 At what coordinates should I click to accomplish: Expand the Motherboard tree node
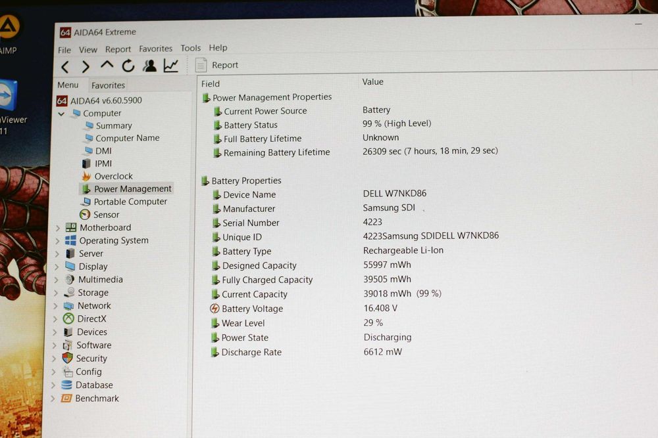(58, 229)
